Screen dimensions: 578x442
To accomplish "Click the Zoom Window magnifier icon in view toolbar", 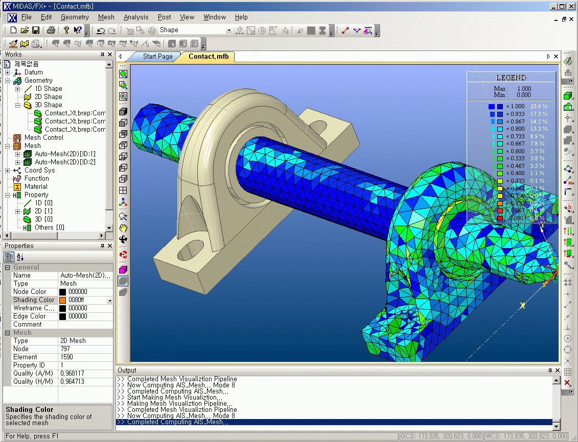I will point(123,85).
